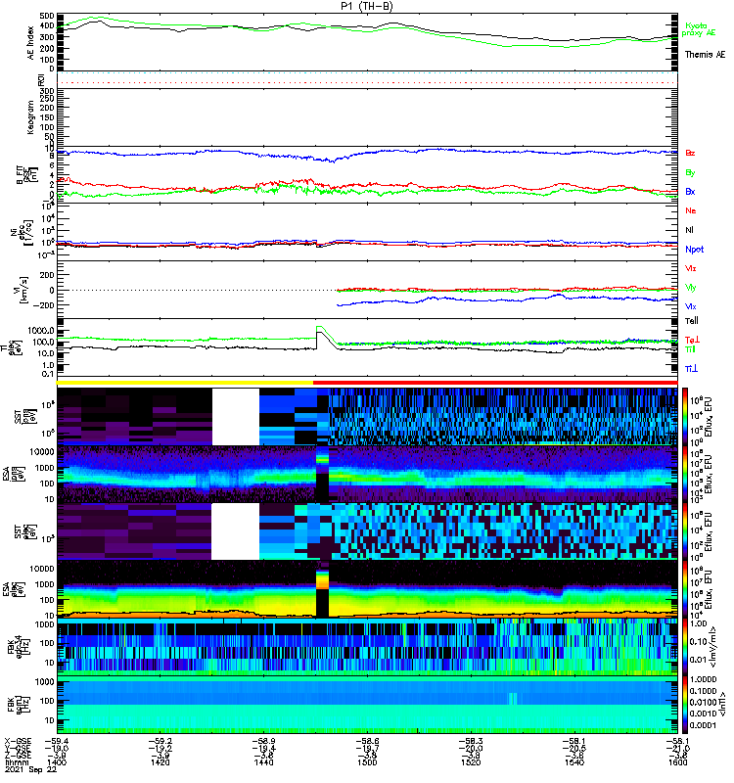This screenshot has height=783, width=734.
Task: Click the yellow segment of the status bar
Action: [x=185, y=383]
